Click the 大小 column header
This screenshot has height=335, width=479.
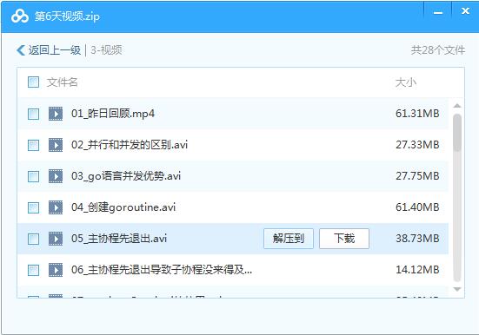(x=406, y=82)
